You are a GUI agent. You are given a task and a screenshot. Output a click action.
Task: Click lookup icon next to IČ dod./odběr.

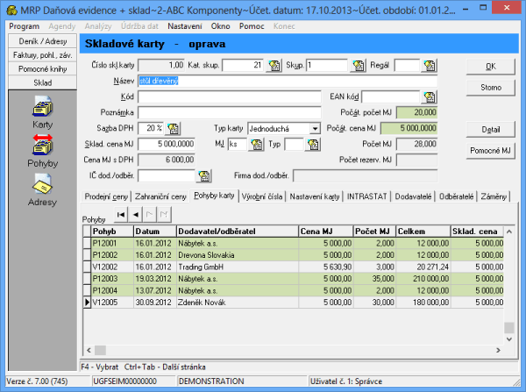tap(203, 175)
